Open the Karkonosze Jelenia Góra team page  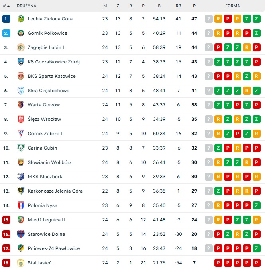55,191
